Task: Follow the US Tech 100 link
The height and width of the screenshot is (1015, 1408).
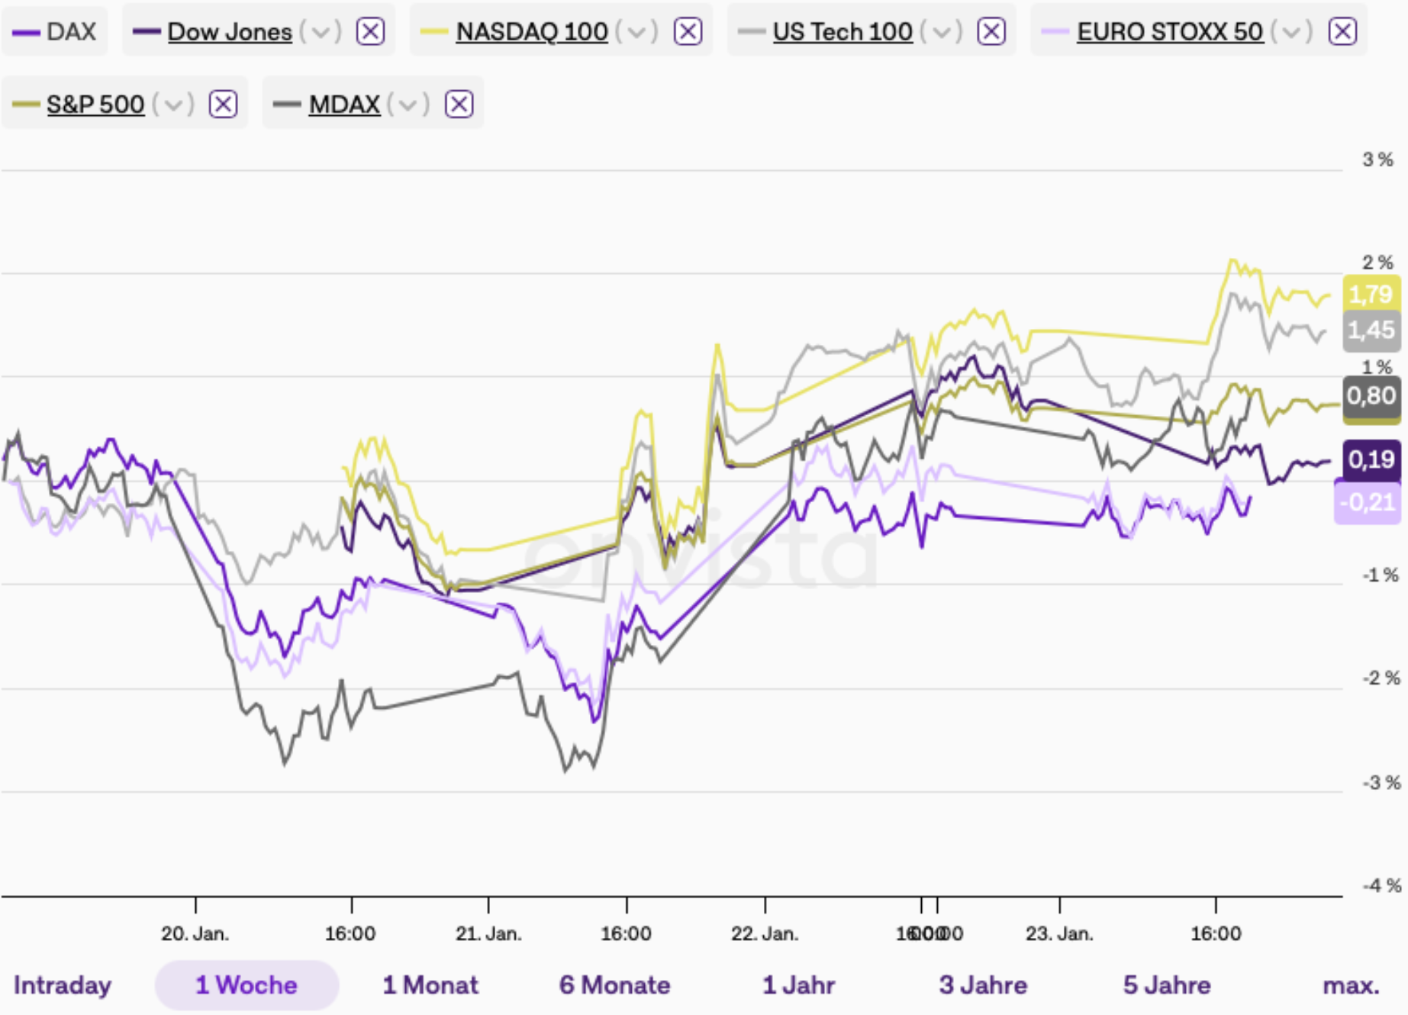Action: (842, 32)
